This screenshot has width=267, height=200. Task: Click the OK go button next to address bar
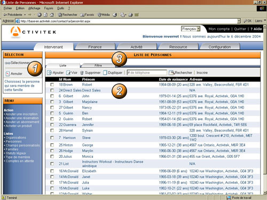click(x=248, y=21)
